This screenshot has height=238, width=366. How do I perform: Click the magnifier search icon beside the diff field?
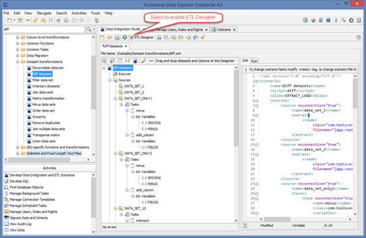tap(89, 29)
